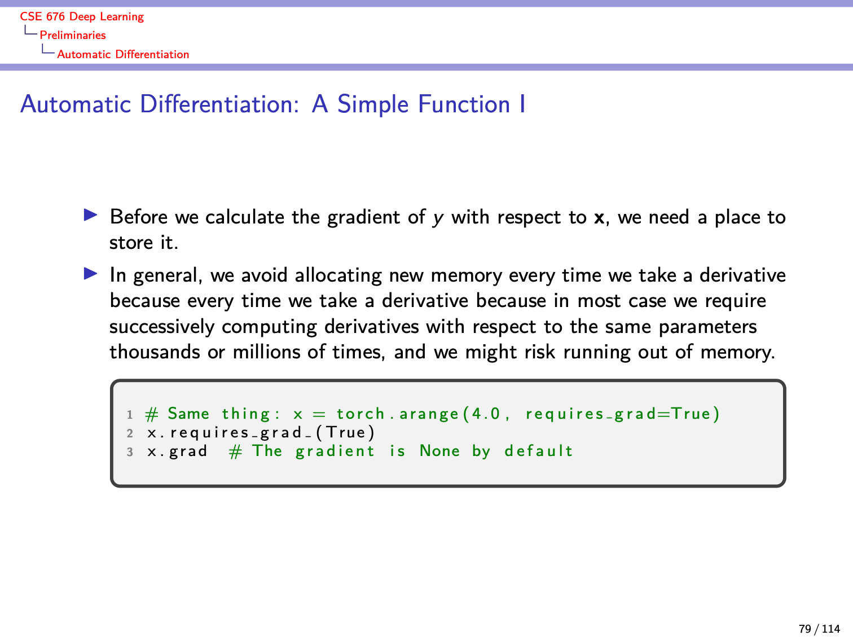Click code comment 'The gradient is None by default'

pyautogui.click(x=401, y=451)
